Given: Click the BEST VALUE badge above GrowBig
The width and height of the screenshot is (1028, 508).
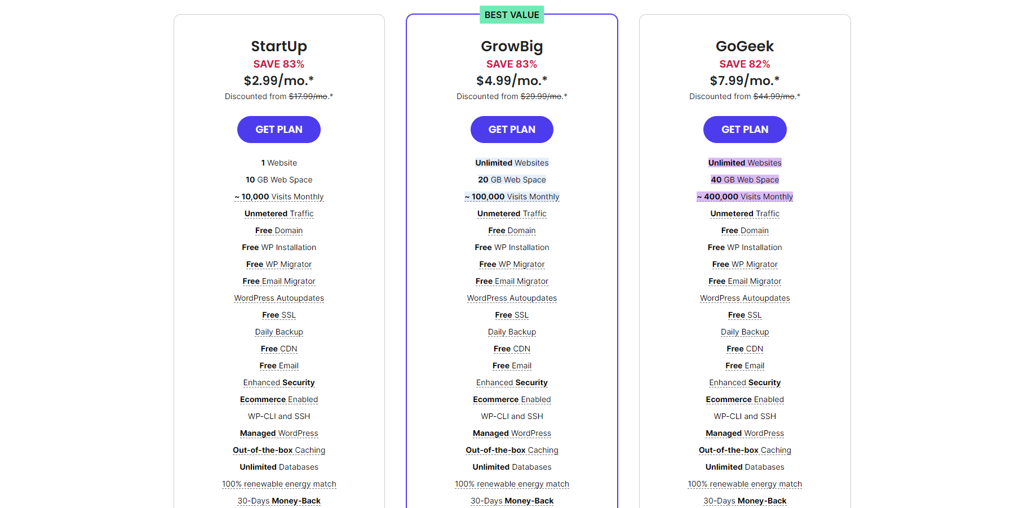Looking at the screenshot, I should click(511, 15).
